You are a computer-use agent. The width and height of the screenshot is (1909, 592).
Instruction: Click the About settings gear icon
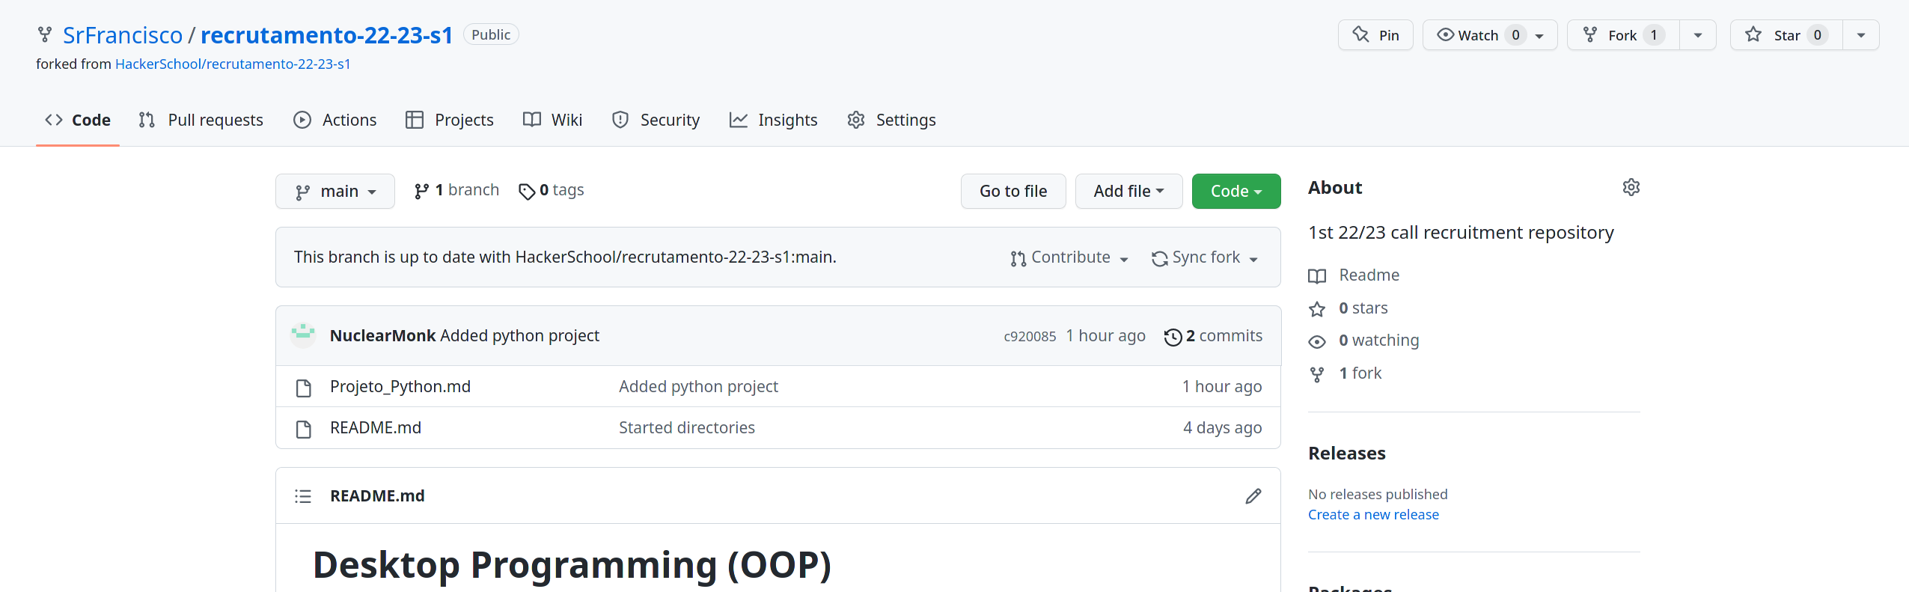(1631, 187)
